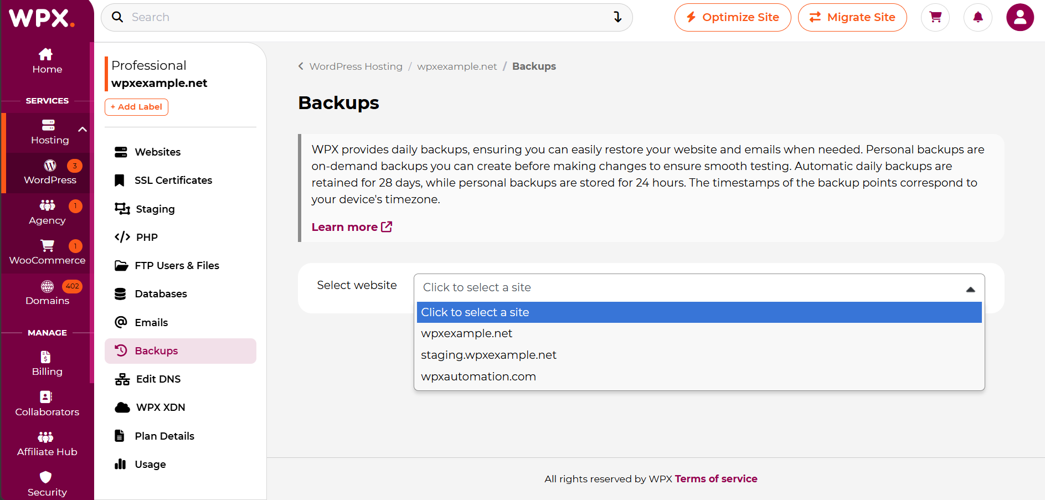Screen dimensions: 1045x500
Task: Go to Home in the sidebar
Action: point(47,61)
